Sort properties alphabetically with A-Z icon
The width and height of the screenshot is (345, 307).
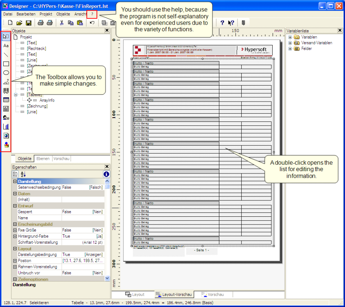[x=23, y=174]
